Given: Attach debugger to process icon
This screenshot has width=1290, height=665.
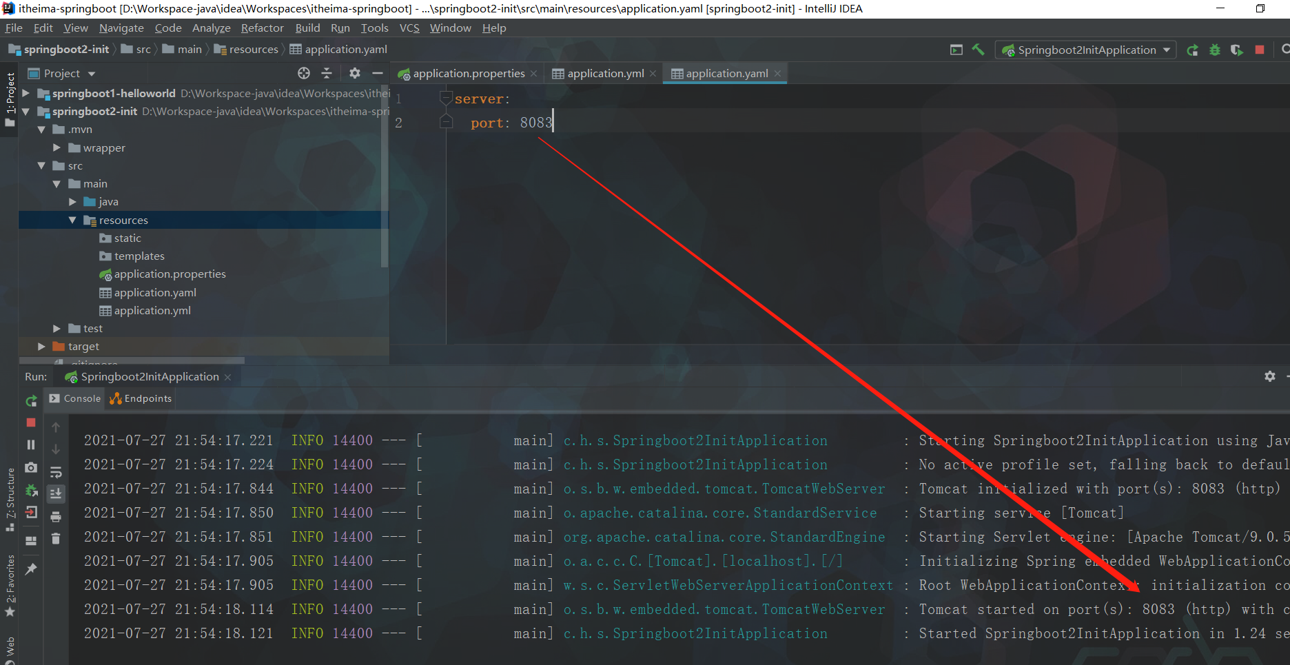Looking at the screenshot, I should tap(31, 491).
